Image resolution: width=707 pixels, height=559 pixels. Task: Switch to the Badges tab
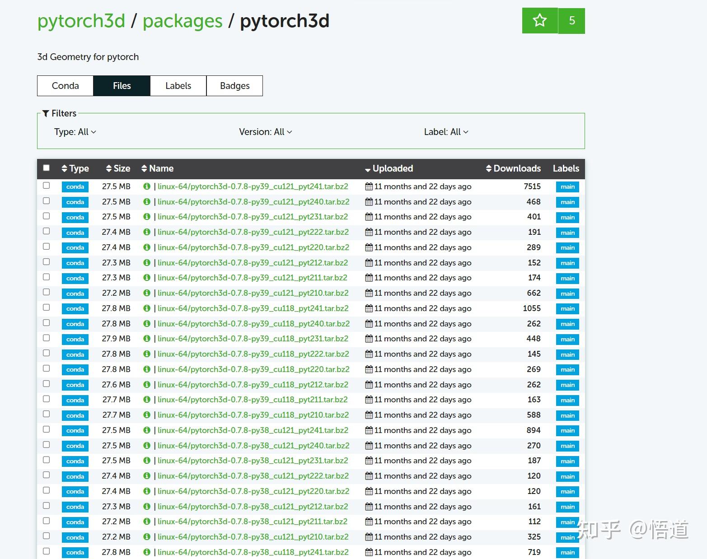[234, 85]
